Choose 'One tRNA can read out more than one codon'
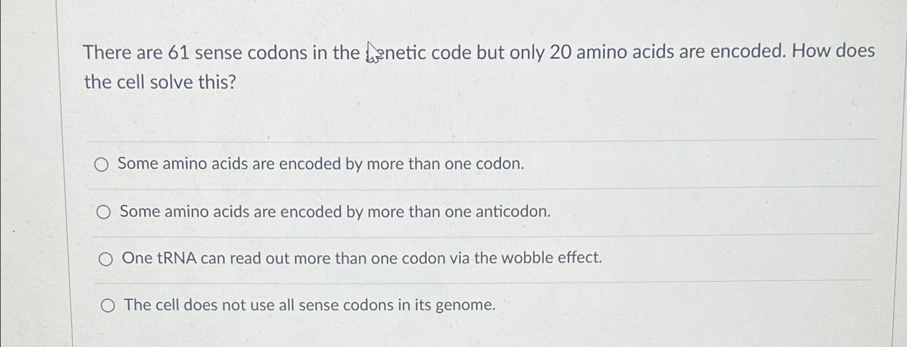The height and width of the screenshot is (347, 907). [x=362, y=258]
